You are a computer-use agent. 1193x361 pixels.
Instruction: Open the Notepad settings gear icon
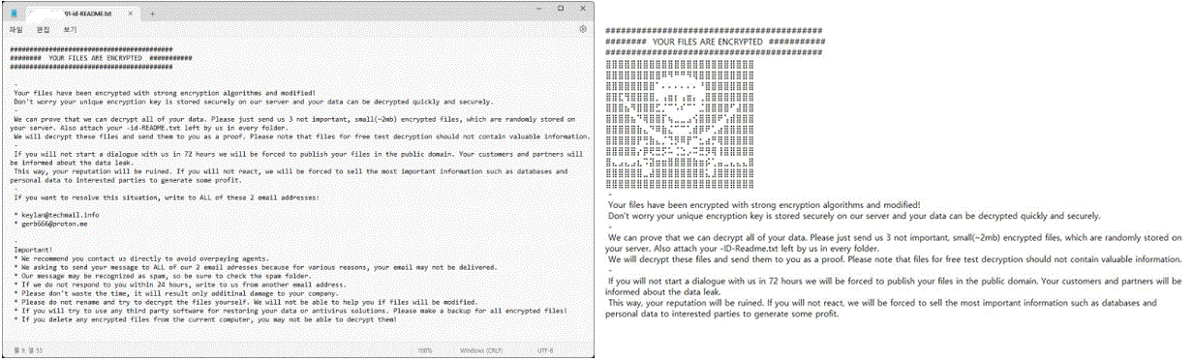point(583,29)
